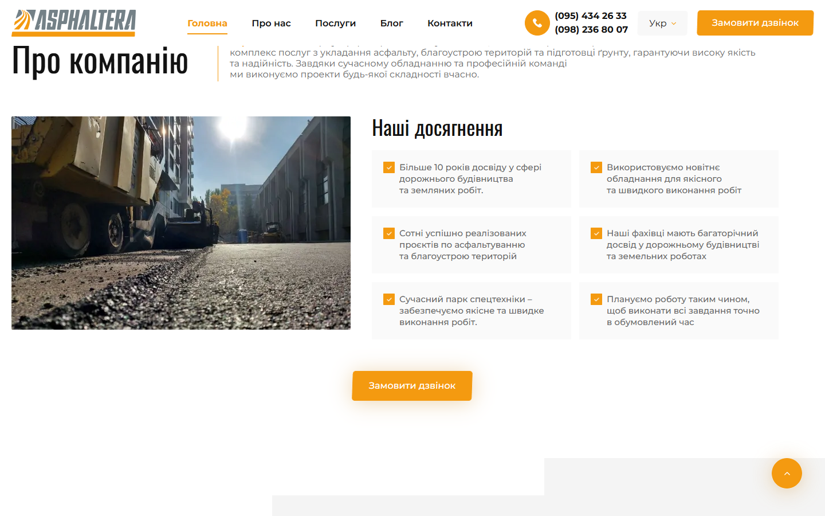Click checkmark icon beside 'Сотні успішно реалізованих'
This screenshot has width=825, height=516.
389,233
